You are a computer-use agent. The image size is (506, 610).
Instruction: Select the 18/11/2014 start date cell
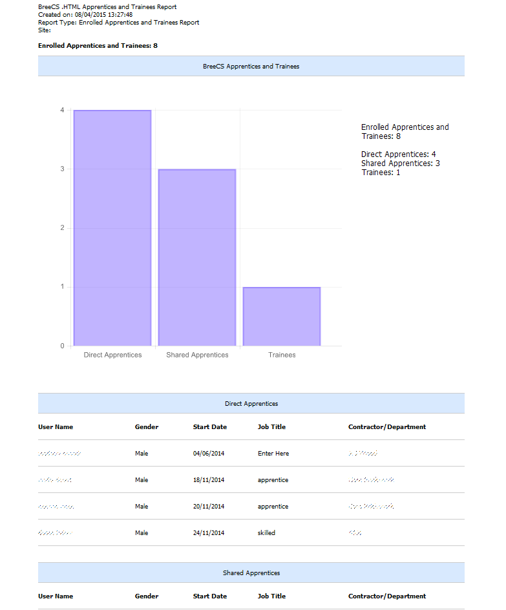pos(209,480)
